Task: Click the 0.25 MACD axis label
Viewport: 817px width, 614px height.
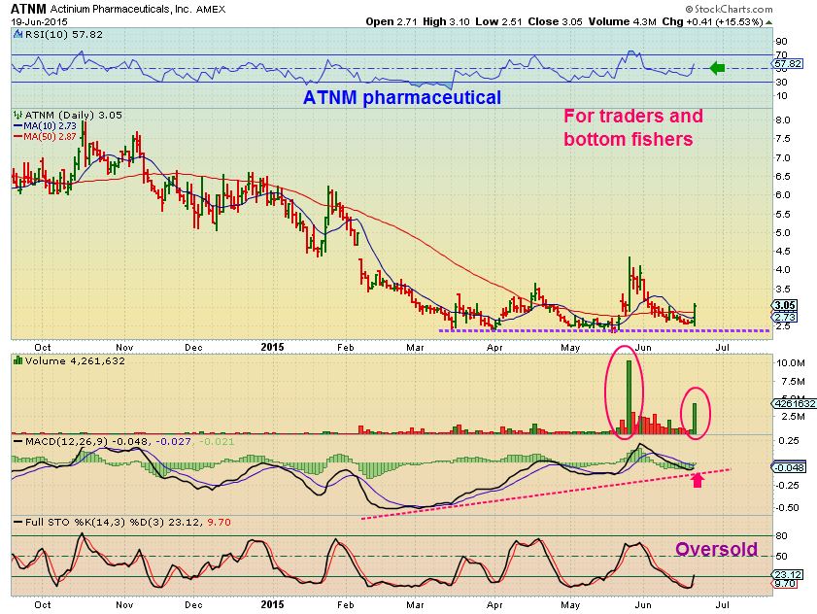Action: 789,440
